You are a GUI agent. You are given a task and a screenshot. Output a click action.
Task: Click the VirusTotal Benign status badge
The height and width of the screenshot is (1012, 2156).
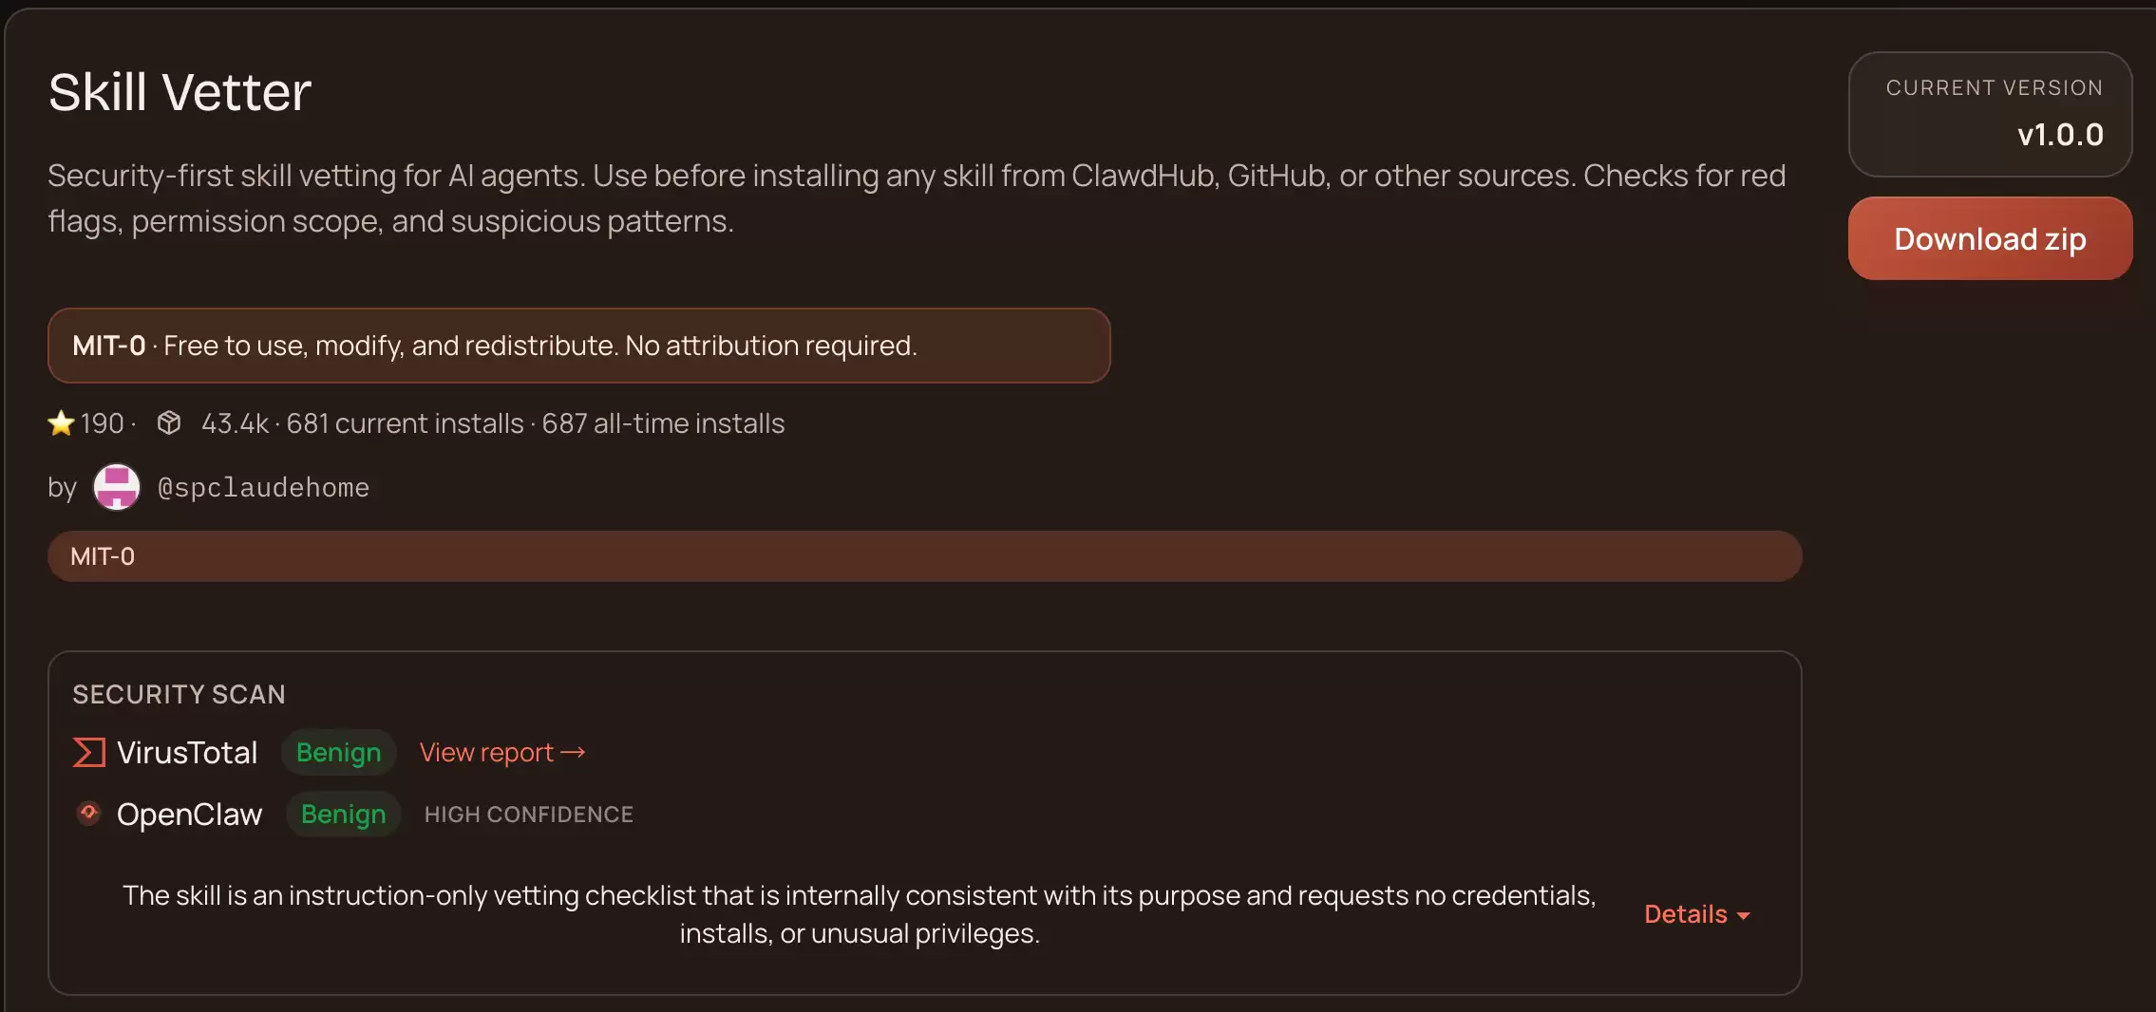coord(338,753)
